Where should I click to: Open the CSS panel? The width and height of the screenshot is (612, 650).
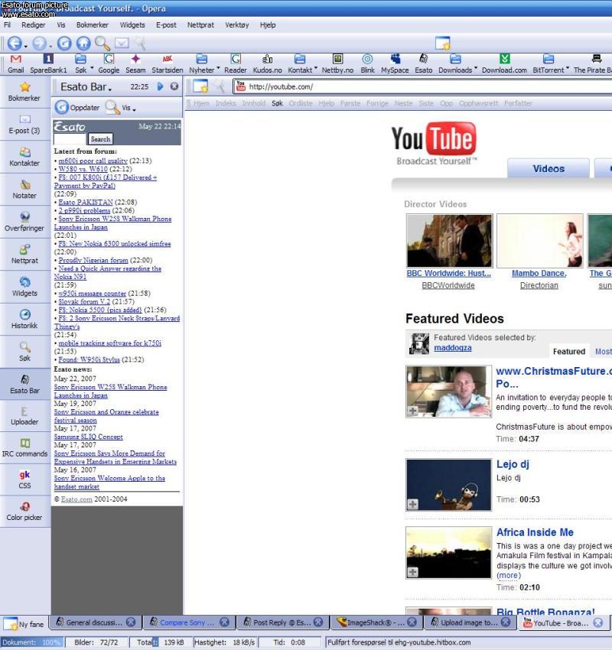pos(24,479)
